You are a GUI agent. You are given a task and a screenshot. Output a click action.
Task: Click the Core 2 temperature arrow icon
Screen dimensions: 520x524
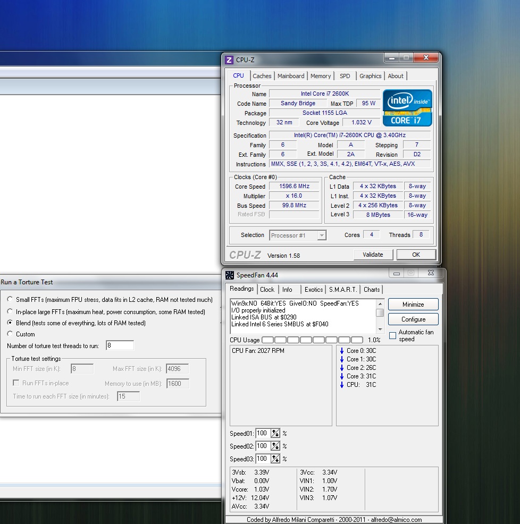point(342,368)
